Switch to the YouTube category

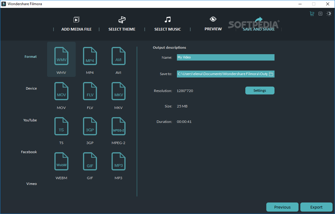(x=30, y=120)
